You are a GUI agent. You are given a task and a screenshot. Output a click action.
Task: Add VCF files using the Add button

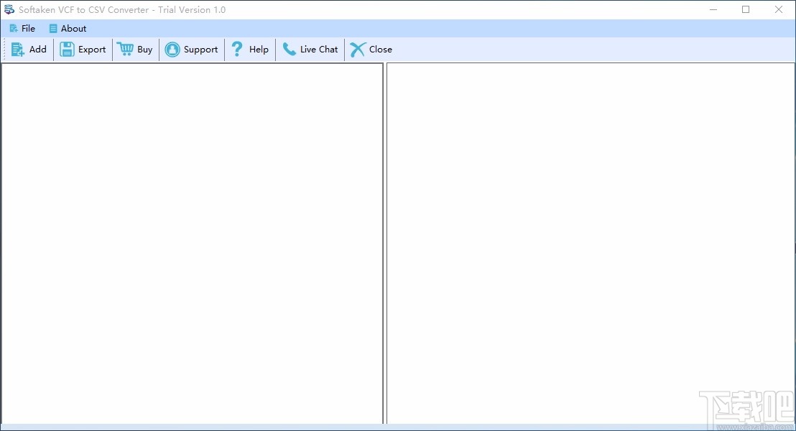coord(29,49)
